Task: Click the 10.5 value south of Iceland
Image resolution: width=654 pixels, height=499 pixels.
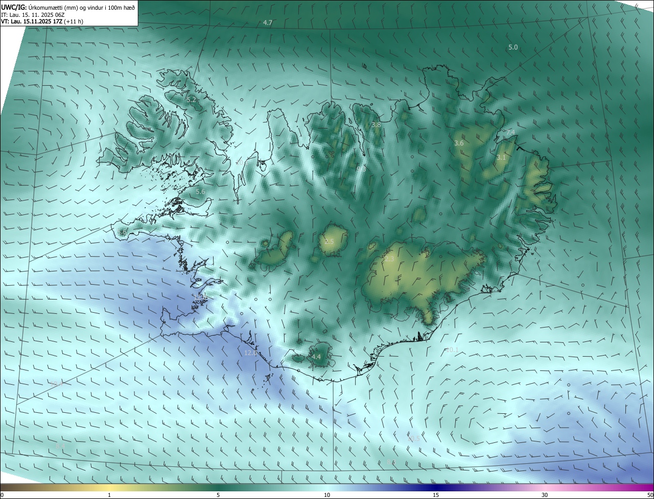Action: [413, 439]
